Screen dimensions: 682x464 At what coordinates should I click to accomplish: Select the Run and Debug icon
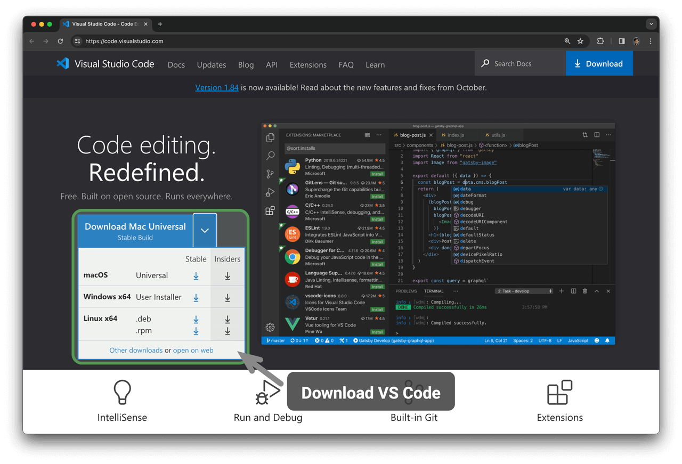pos(270,192)
